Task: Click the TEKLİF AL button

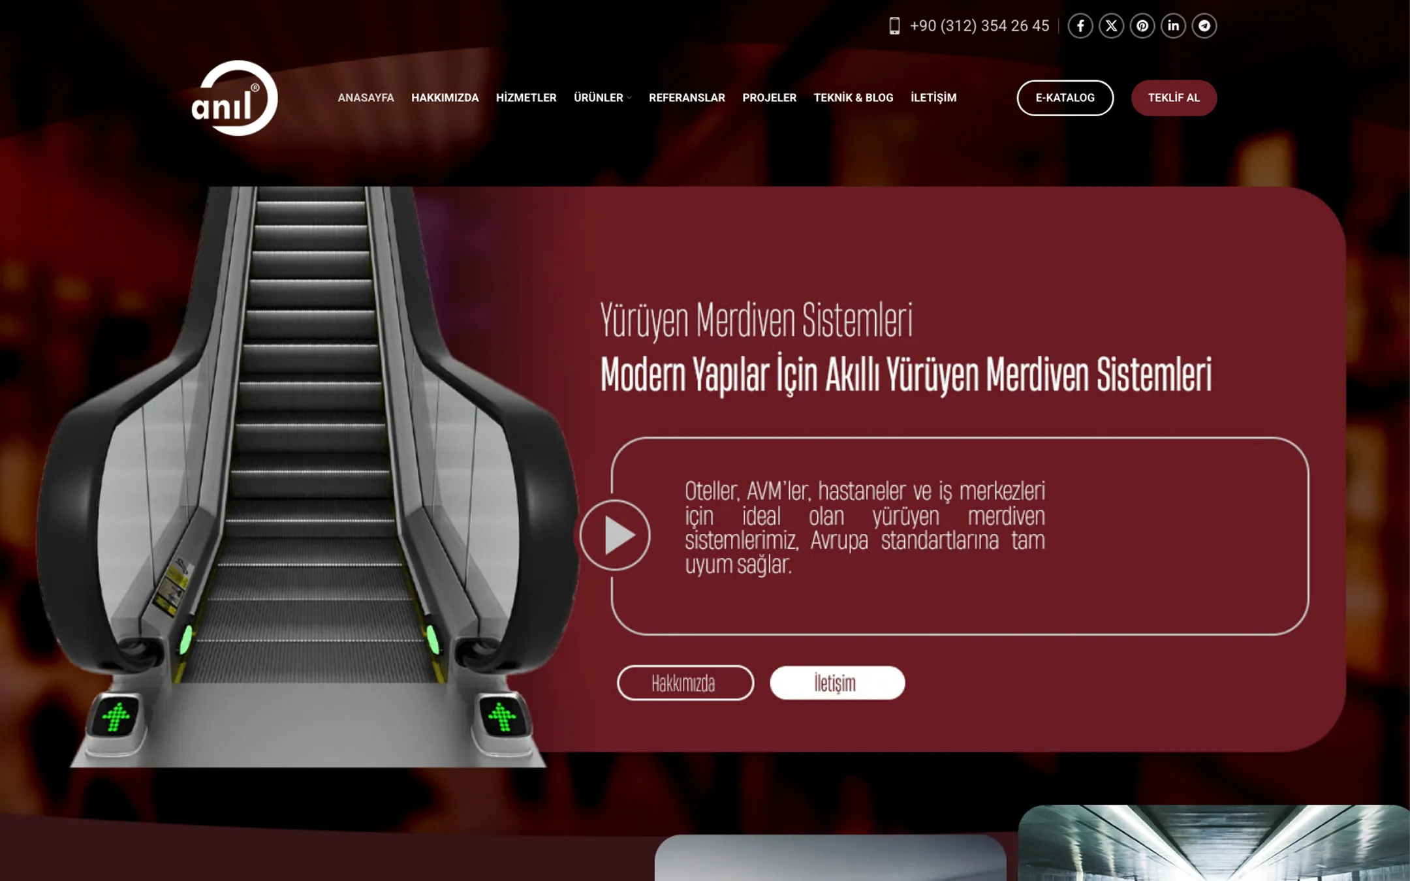Action: pos(1174,98)
